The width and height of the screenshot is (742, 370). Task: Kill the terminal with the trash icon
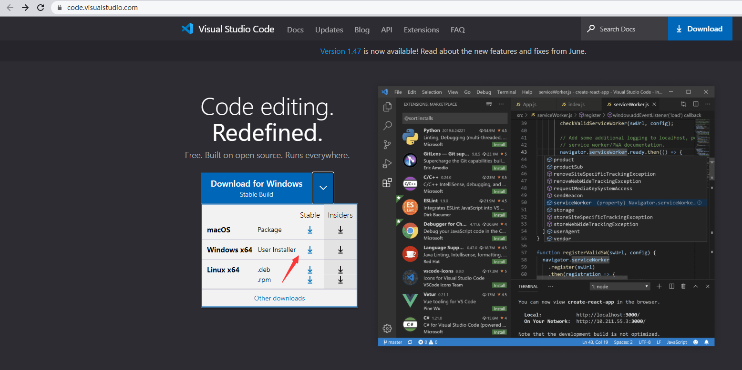[x=683, y=286]
